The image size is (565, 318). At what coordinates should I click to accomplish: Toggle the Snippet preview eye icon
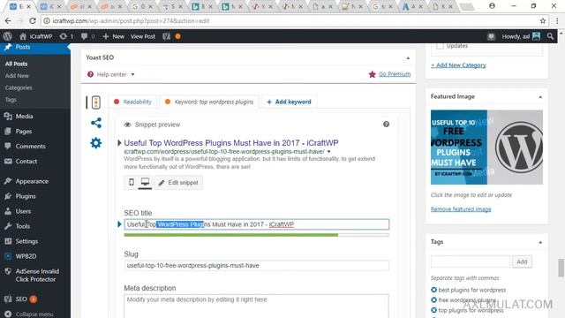tap(127, 125)
